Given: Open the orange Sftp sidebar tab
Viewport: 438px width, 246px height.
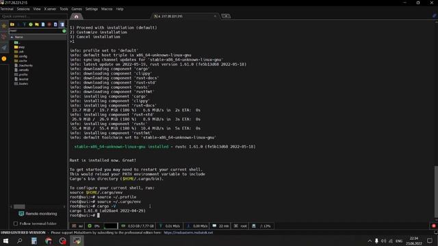Looking at the screenshot, I should pos(4,59).
